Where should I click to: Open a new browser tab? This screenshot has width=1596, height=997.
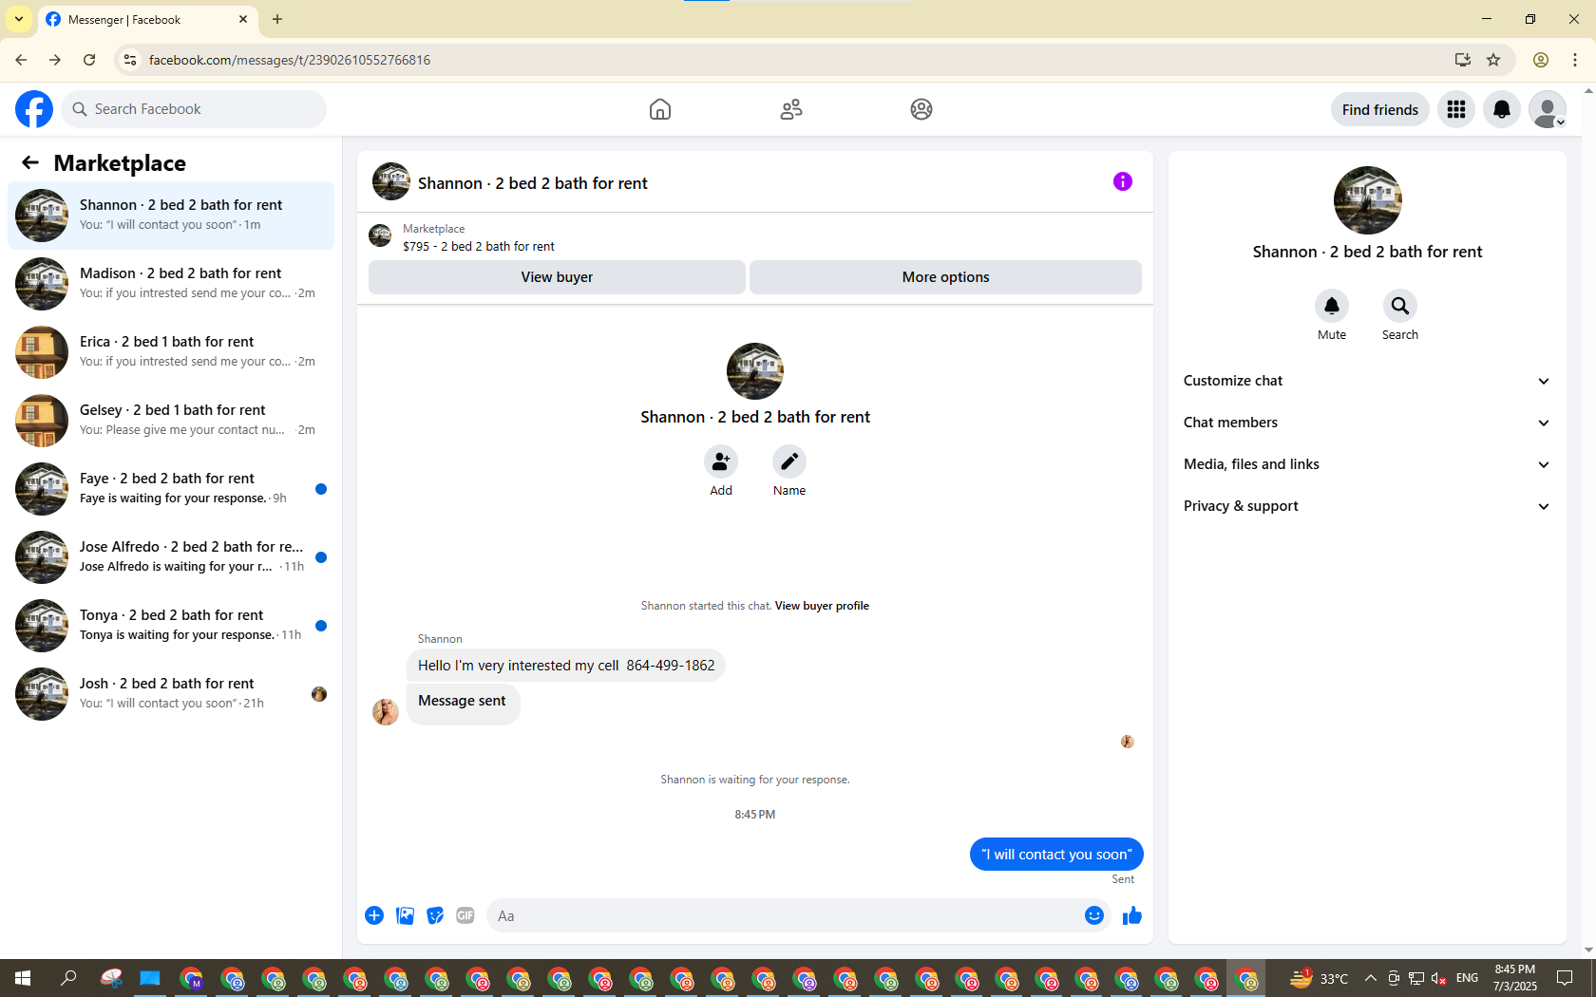coord(277,19)
